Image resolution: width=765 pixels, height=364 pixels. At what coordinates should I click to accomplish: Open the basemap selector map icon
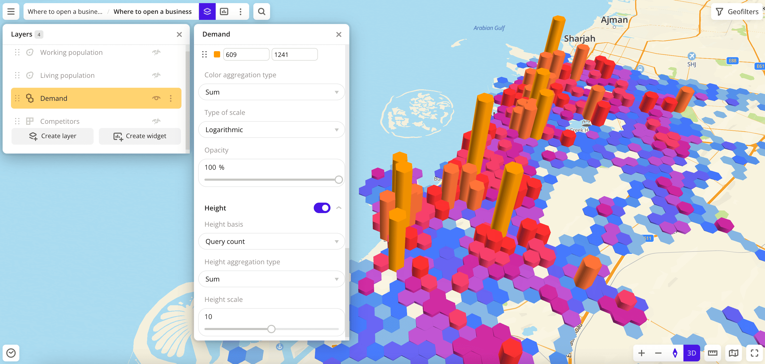tap(734, 353)
